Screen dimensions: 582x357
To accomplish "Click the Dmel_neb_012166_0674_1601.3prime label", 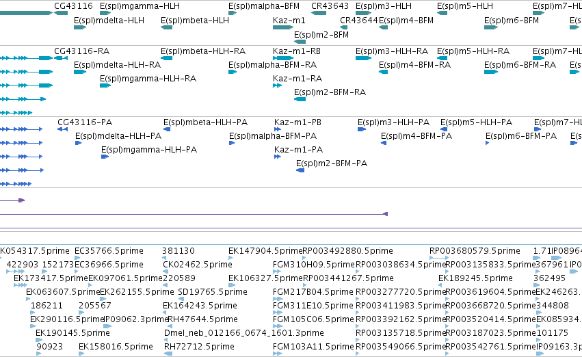I will coord(244,333).
